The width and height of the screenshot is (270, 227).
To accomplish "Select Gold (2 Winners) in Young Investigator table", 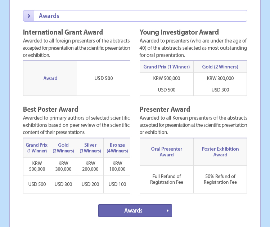I will click(220, 67).
